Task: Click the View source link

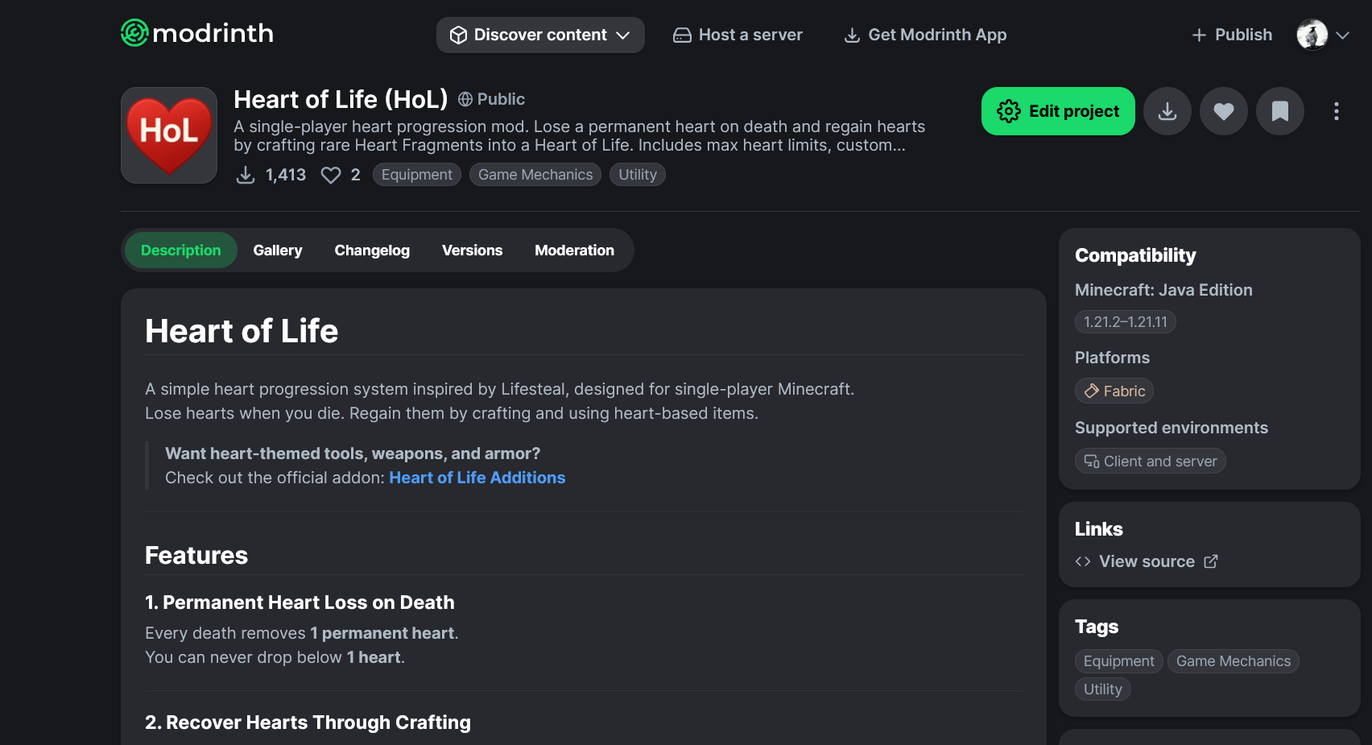Action: 1147,561
